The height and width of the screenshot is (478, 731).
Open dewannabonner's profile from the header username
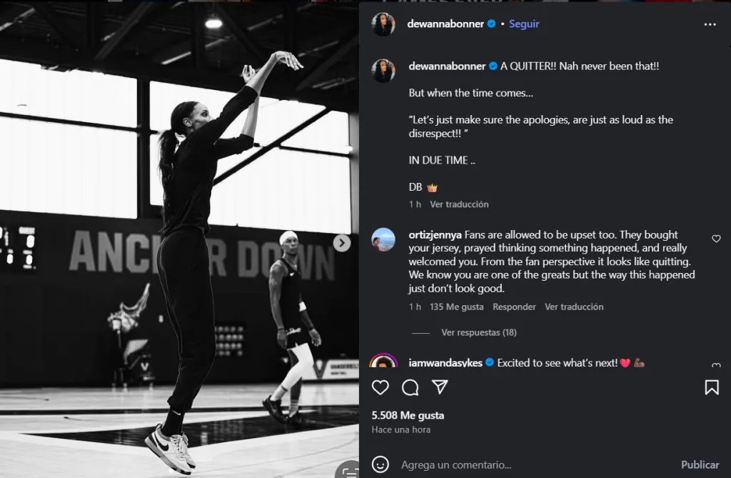point(445,24)
